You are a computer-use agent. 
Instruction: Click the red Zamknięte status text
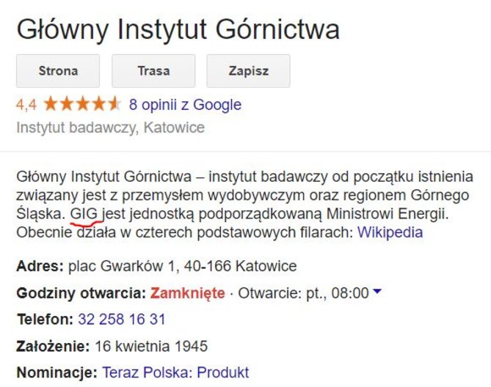pyautogui.click(x=188, y=293)
